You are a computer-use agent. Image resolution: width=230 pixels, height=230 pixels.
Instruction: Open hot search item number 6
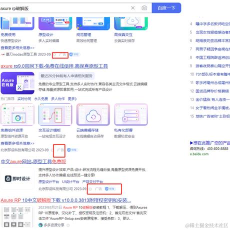tap(212, 40)
